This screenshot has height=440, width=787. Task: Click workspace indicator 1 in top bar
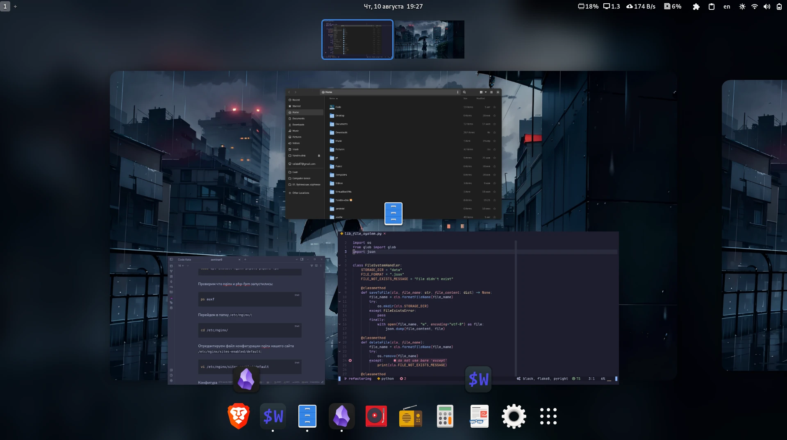pos(5,7)
